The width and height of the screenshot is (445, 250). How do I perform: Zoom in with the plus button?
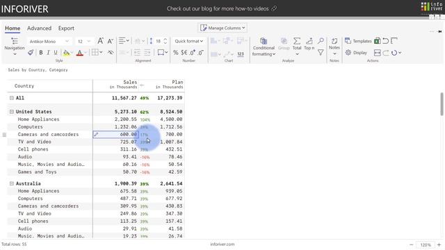[x=439, y=244]
